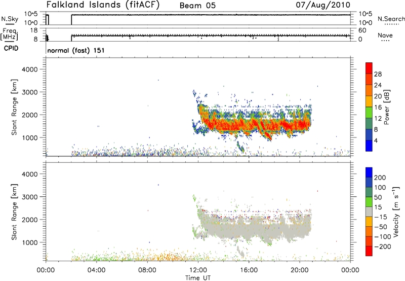Click the 3000 km tick of power panel
This screenshot has width=405, height=281.
click(x=30, y=92)
